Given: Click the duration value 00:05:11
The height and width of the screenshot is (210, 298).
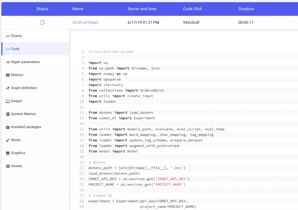Looking at the screenshot, I should click(246, 22).
